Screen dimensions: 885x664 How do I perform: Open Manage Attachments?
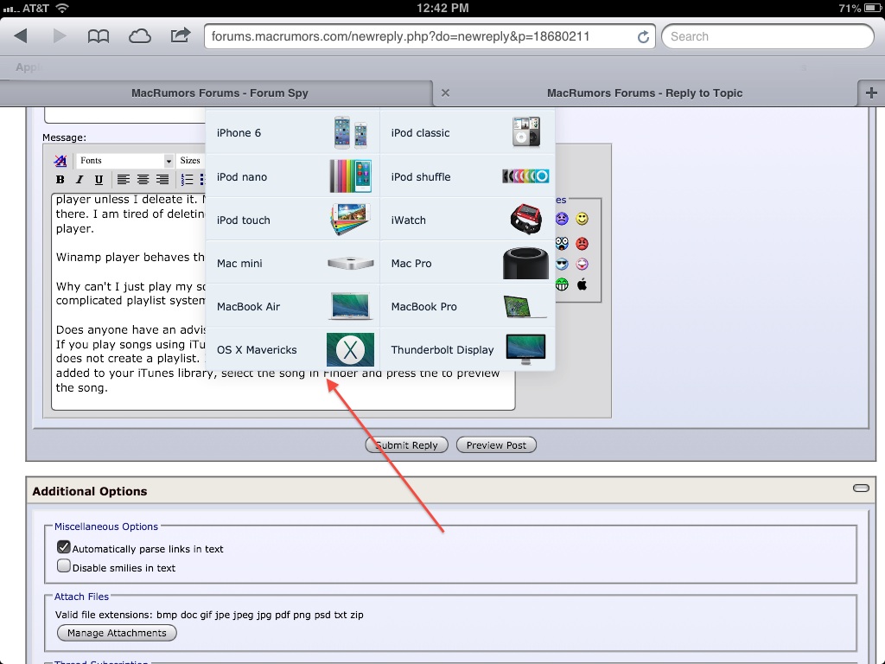[117, 633]
